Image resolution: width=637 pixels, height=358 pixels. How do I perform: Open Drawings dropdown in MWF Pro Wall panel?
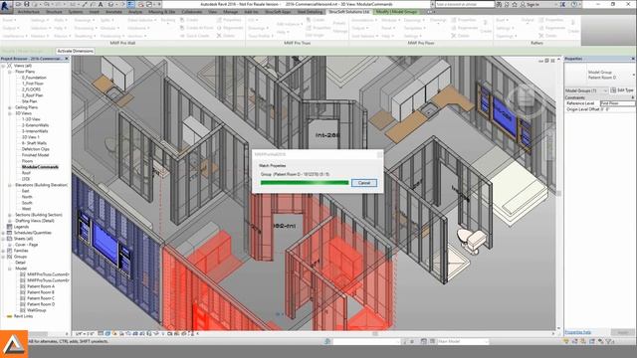[84, 20]
